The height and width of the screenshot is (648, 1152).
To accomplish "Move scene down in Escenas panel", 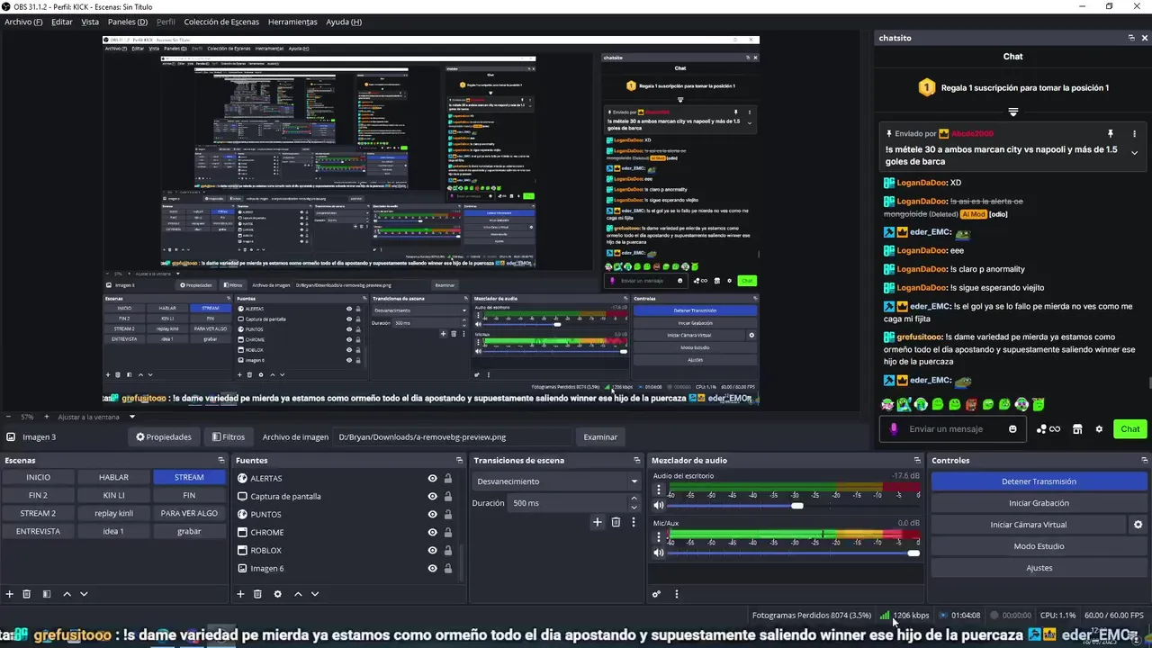I will pyautogui.click(x=84, y=594).
